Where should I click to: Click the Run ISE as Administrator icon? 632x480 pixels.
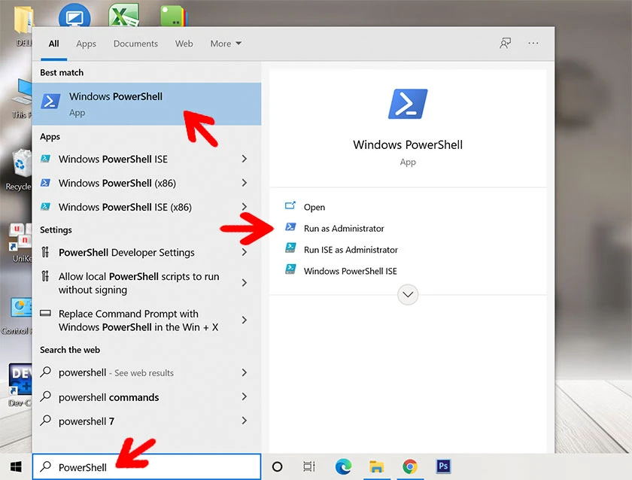290,248
